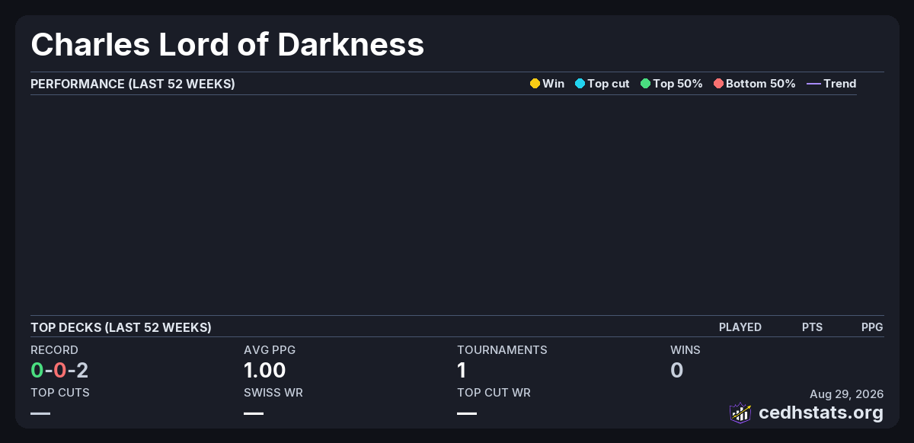Click the PTS column header

pyautogui.click(x=812, y=327)
